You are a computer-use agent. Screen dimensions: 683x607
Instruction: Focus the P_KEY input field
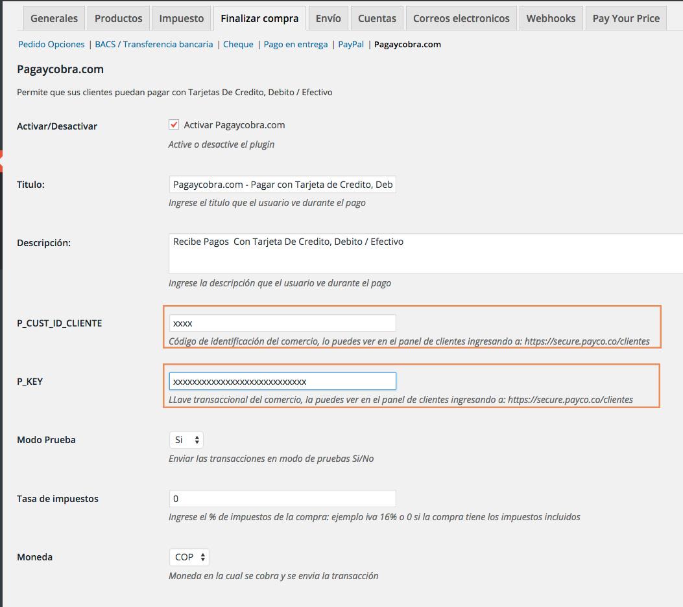pos(282,382)
